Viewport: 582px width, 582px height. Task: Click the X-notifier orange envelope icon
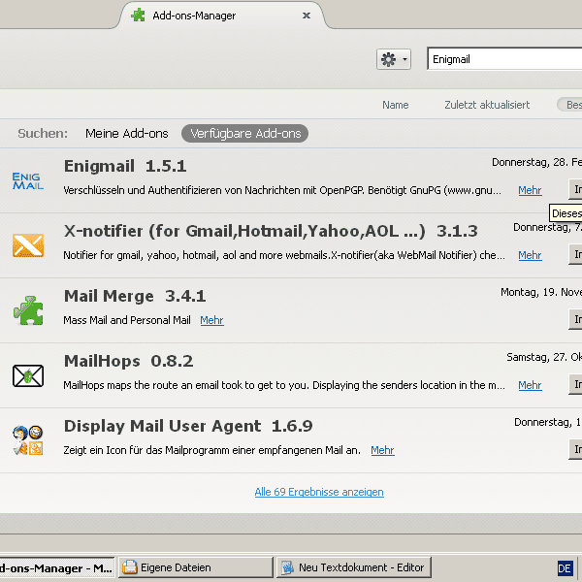click(28, 245)
